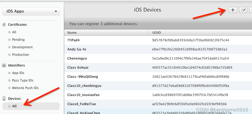The image size is (252, 114).
Task: Select the Class8_FuWeiTao device
Action: [x=158, y=104]
